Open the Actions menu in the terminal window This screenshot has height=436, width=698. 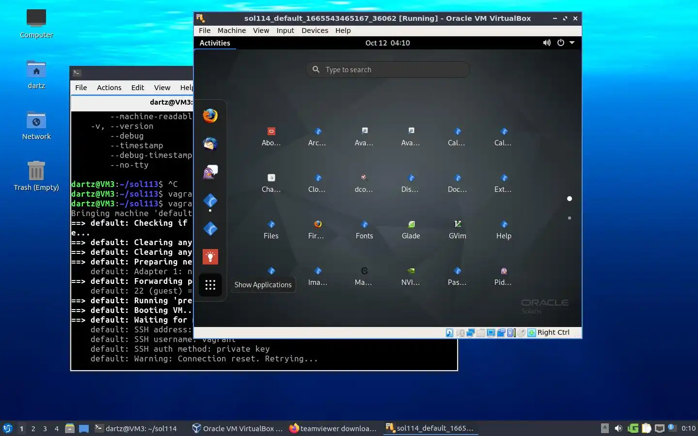[109, 88]
